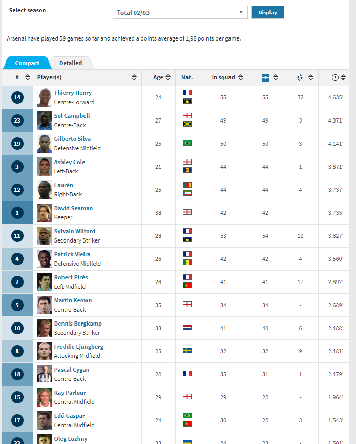This screenshot has width=356, height=444.
Task: Select the Compact tab
Action: pyautogui.click(x=27, y=63)
